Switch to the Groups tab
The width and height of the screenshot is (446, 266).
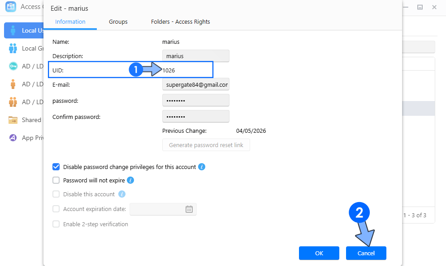(118, 21)
